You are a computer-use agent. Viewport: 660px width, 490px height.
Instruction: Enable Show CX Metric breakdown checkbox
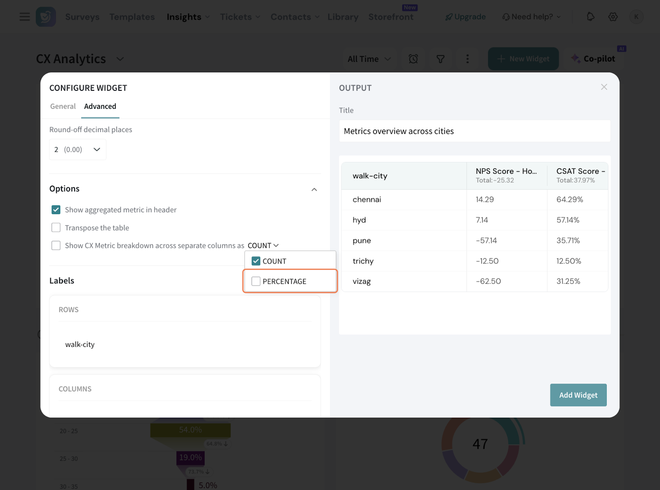[56, 245]
